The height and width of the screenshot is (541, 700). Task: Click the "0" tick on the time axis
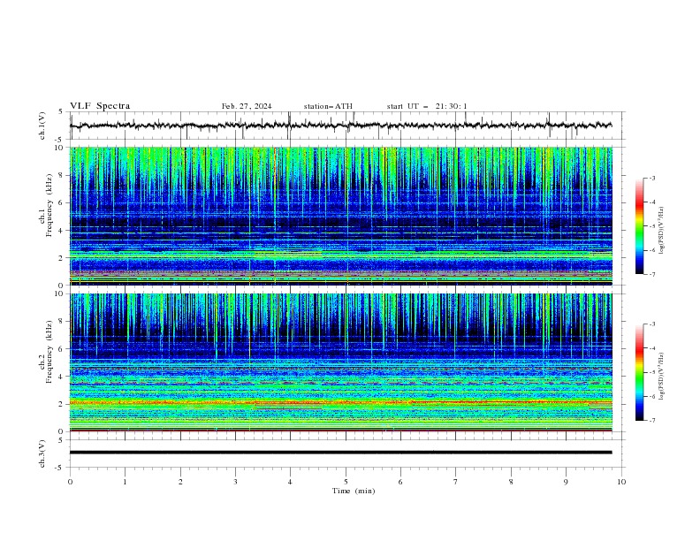[x=70, y=482]
